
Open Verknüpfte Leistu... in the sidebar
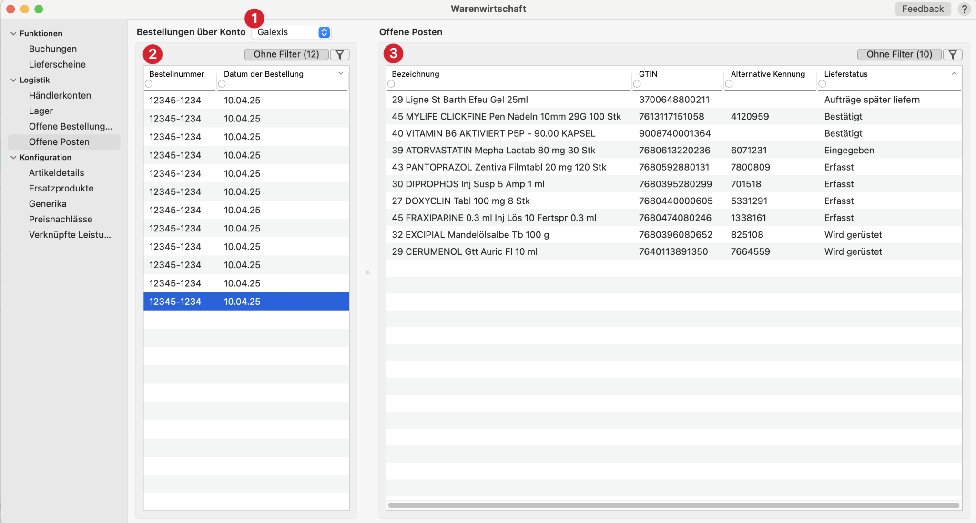(70, 235)
